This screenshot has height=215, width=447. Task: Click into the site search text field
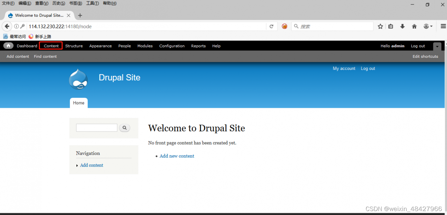pos(97,128)
